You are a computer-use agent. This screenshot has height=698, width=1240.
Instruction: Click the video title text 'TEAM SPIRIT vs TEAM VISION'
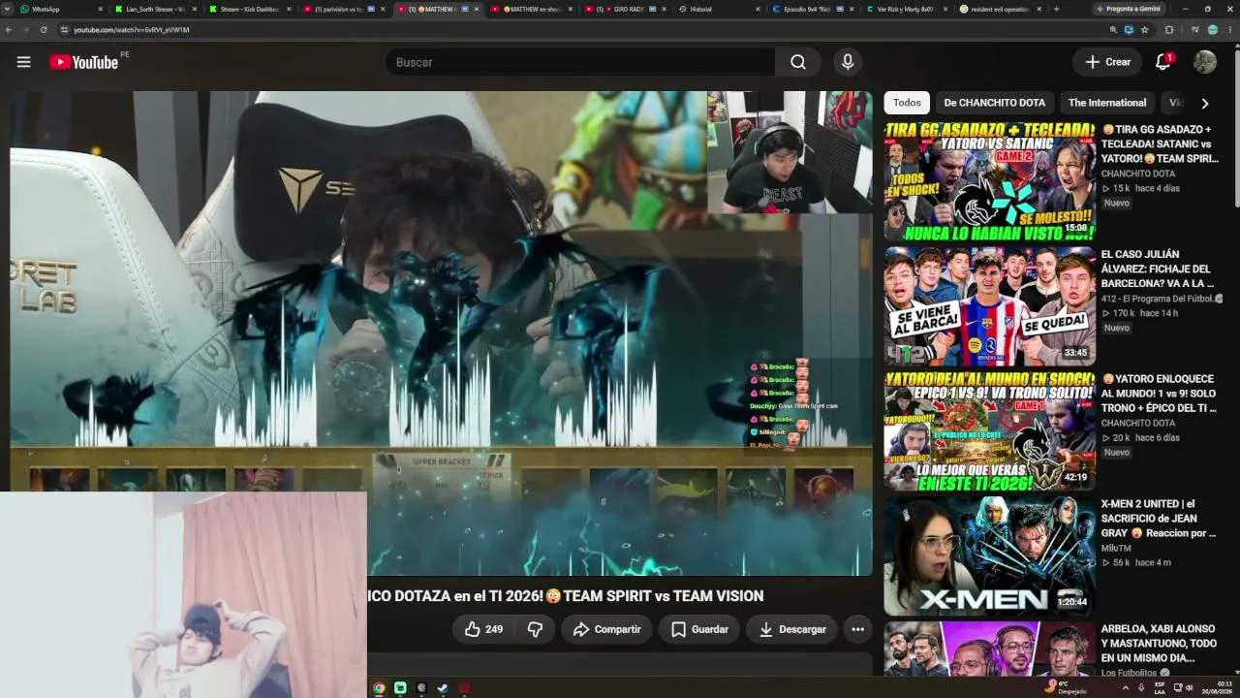point(664,596)
